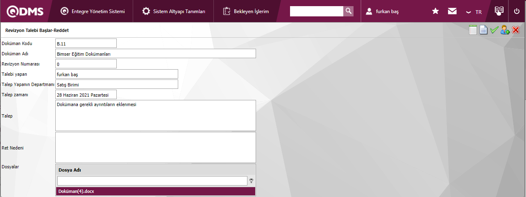Screen dimensions: 526x197
Task: Click the filter icon beside file filter
Action: click(252, 181)
